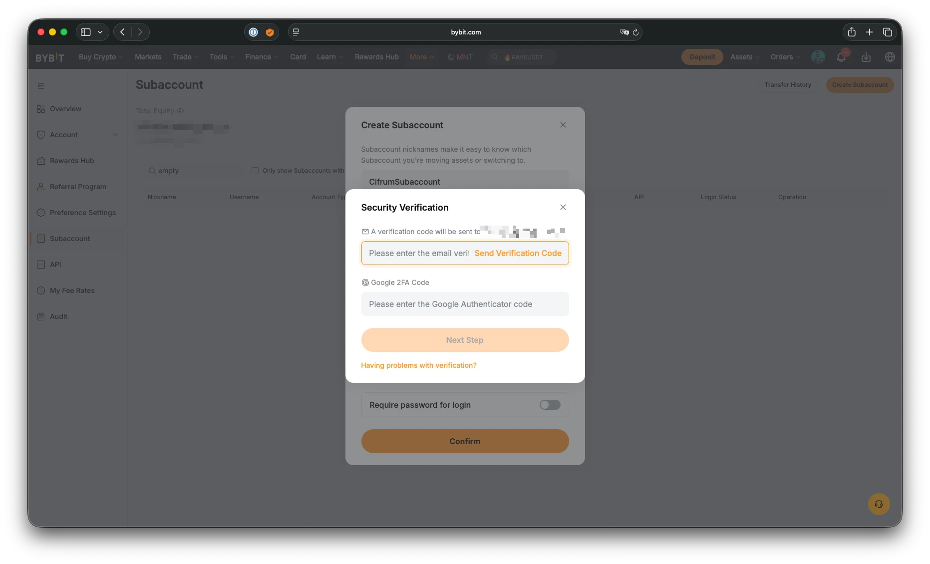Open the support headset chat icon

pyautogui.click(x=879, y=504)
